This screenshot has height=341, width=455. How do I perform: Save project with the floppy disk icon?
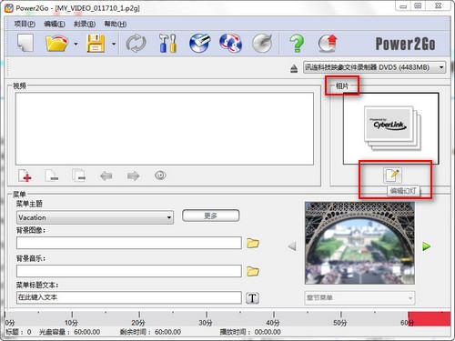coord(96,44)
